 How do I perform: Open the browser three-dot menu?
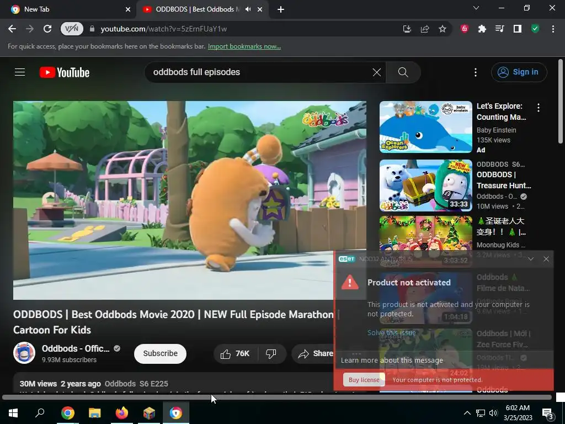pyautogui.click(x=553, y=29)
